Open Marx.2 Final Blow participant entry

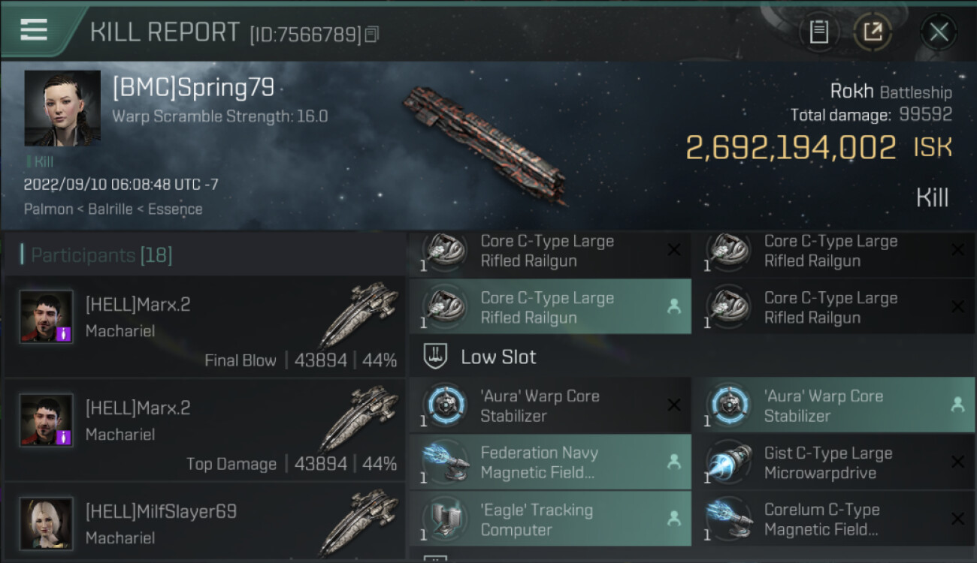point(204,327)
